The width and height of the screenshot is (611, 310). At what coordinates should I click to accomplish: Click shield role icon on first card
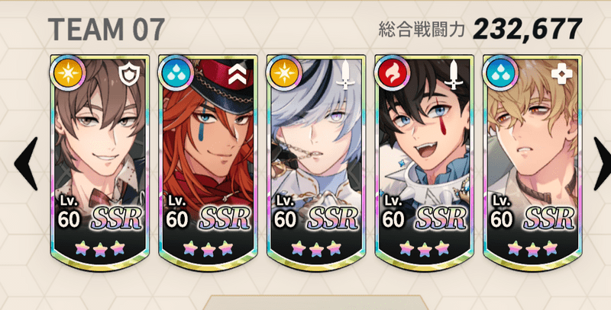coord(129,75)
